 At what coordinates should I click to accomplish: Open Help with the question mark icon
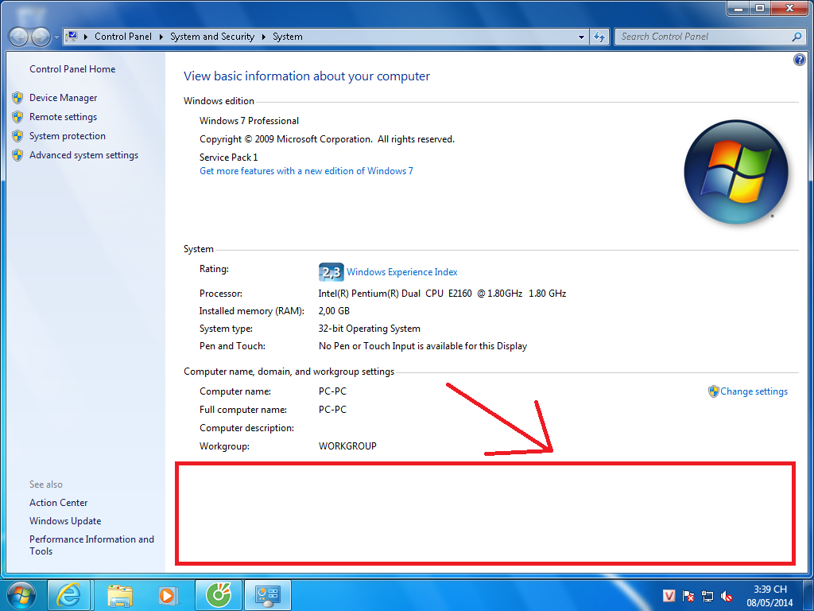coord(800,60)
